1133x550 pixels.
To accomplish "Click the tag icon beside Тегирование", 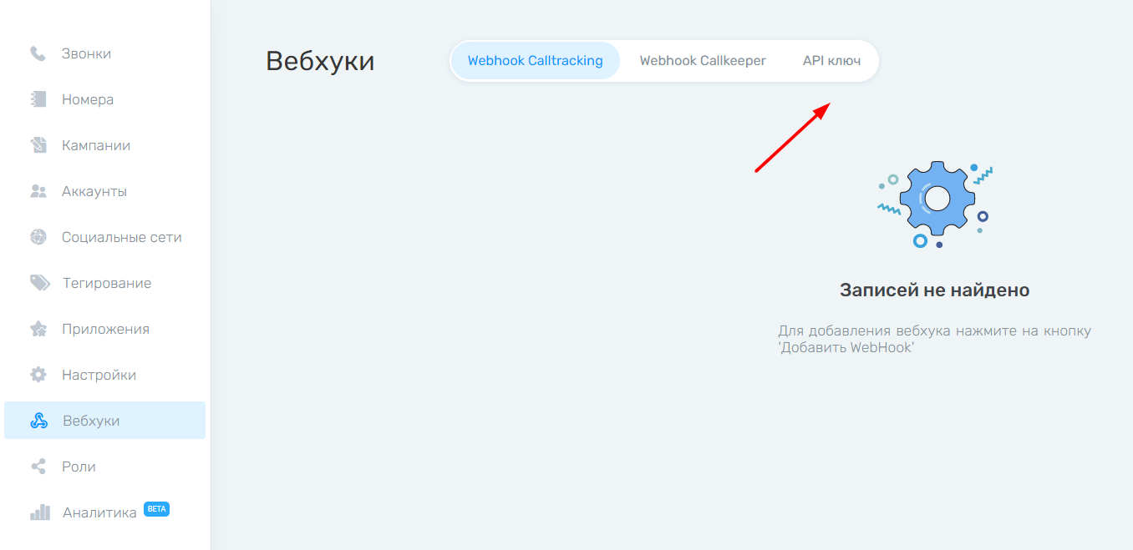I will (x=38, y=283).
